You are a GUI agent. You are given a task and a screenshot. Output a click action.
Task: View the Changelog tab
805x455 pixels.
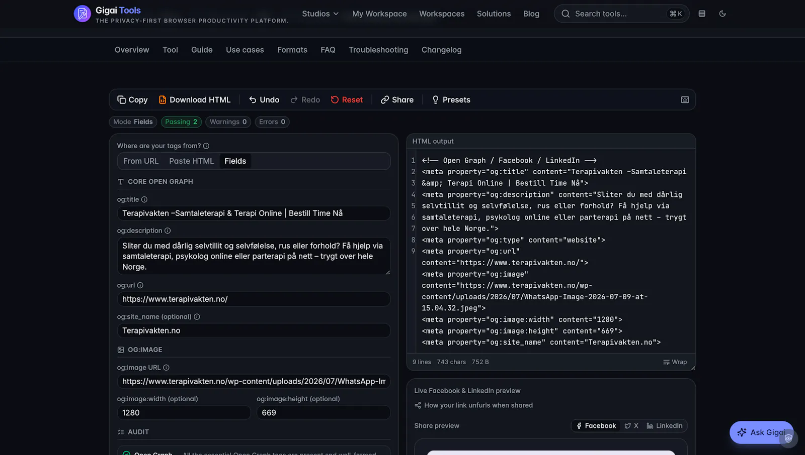click(441, 50)
